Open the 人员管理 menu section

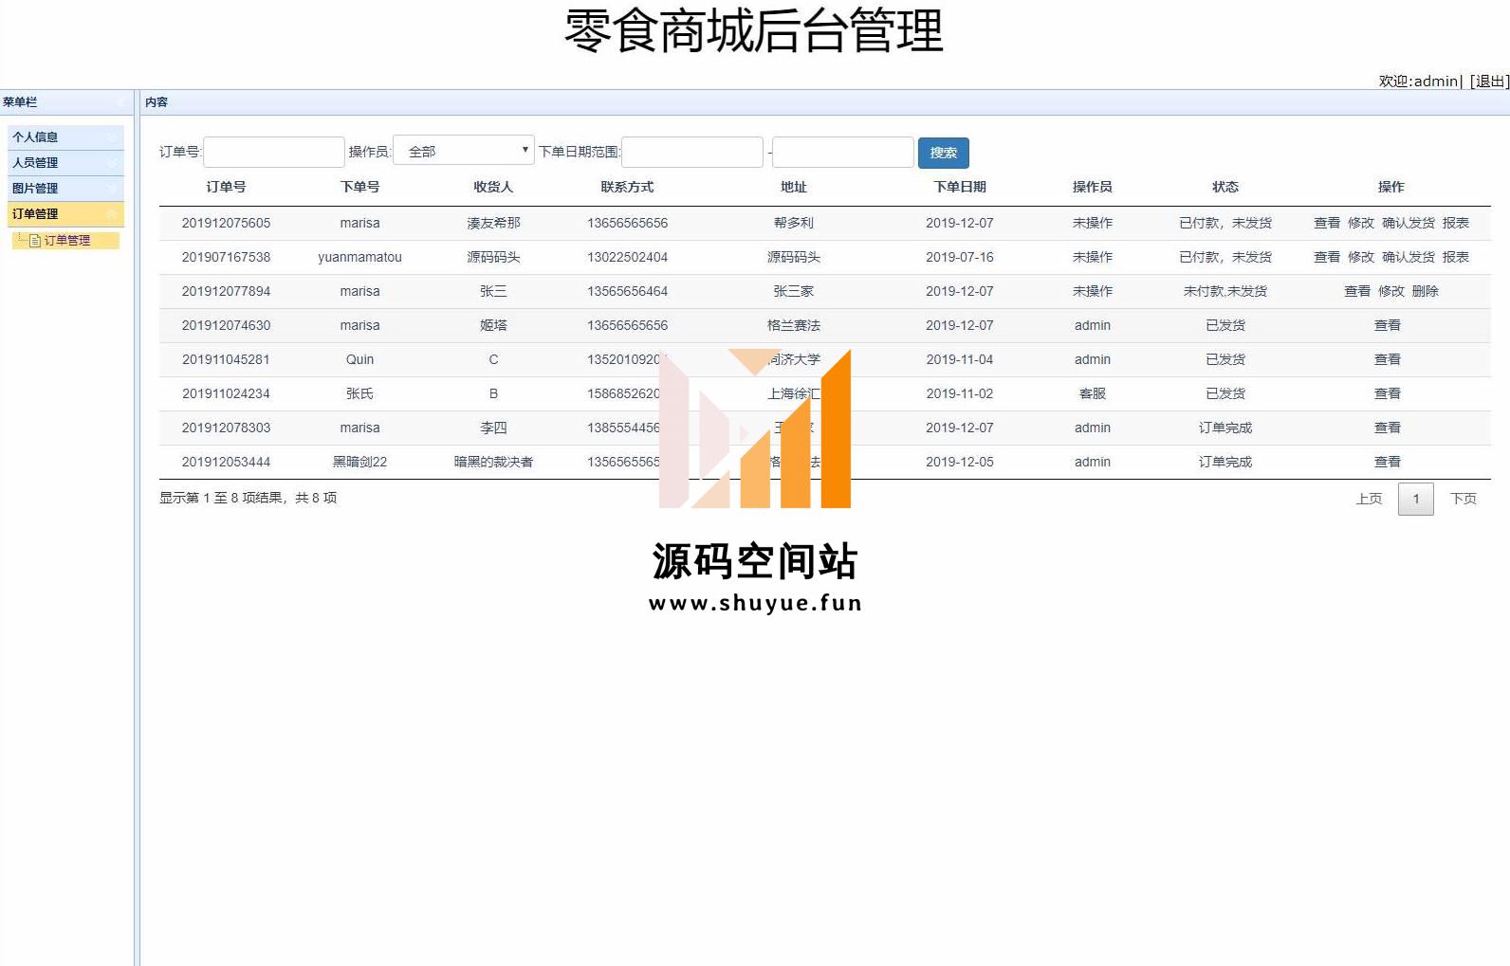(x=36, y=163)
